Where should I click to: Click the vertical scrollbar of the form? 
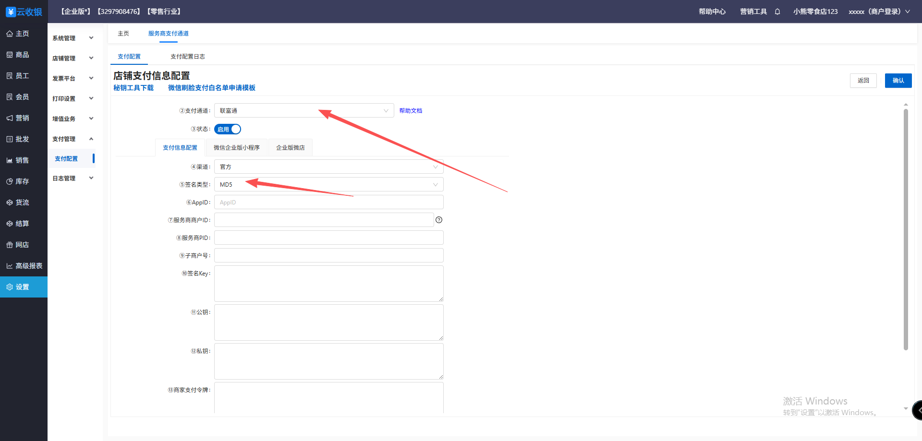tap(906, 229)
